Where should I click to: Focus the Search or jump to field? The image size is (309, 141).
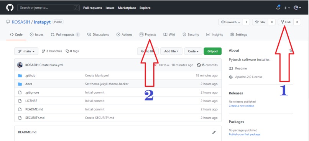click(x=48, y=8)
